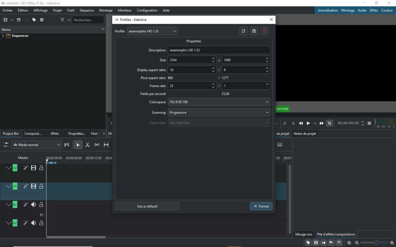Fast forward in the monitor
Image resolution: width=396 pixels, height=247 pixels.
click(x=321, y=123)
